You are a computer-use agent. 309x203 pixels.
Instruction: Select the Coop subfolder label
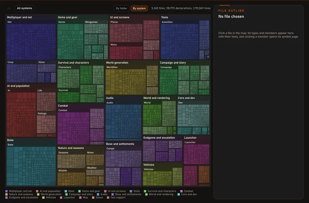(10, 62)
